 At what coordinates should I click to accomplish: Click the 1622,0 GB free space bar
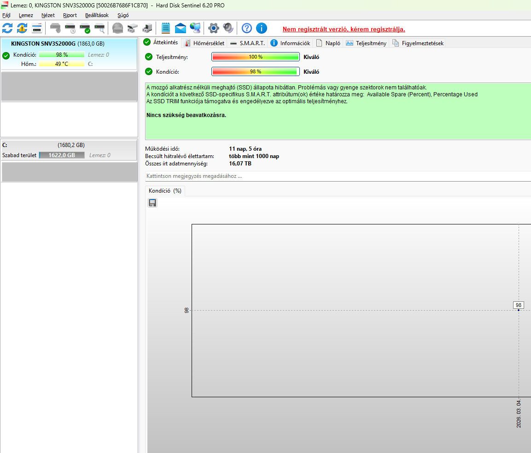click(x=62, y=155)
